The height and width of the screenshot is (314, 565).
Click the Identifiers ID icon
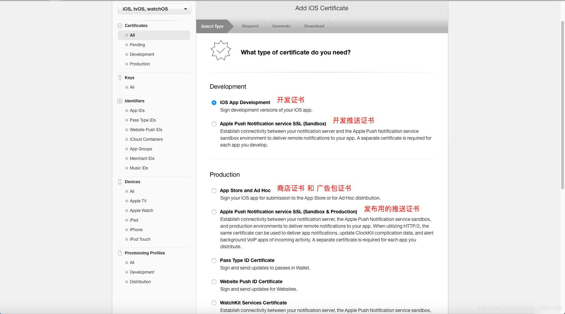[120, 101]
